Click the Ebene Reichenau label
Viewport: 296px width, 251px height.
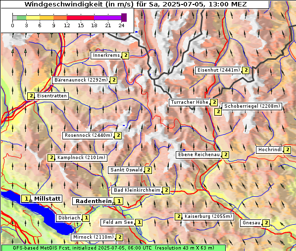(199, 155)
